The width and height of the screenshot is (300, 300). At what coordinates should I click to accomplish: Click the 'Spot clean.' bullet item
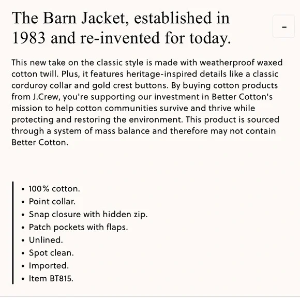(x=51, y=253)
